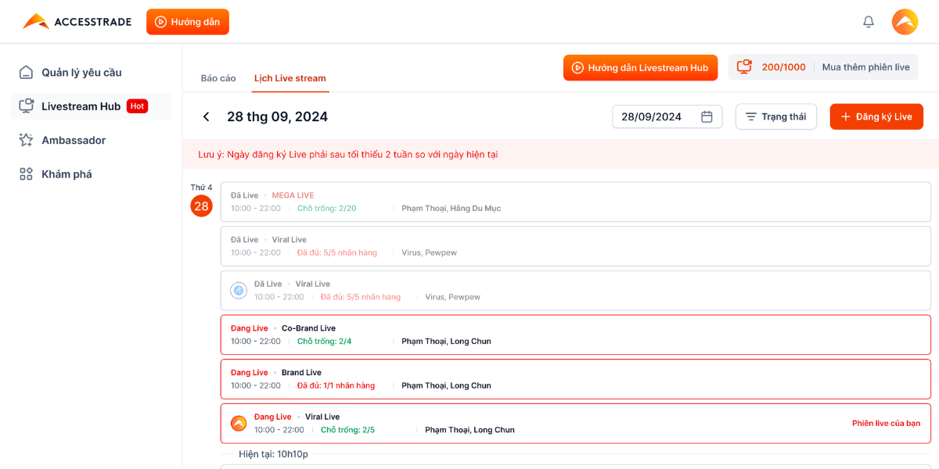Click the live session counter icon 200/1000
This screenshot has width=939, height=469.
click(x=744, y=67)
